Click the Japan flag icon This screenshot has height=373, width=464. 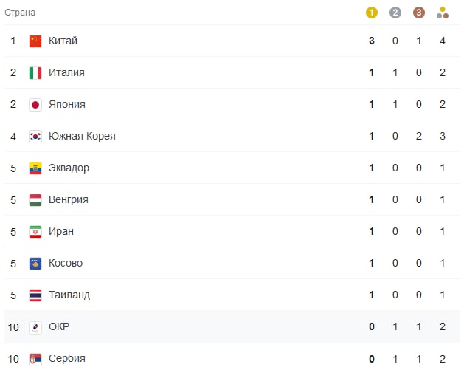35,105
